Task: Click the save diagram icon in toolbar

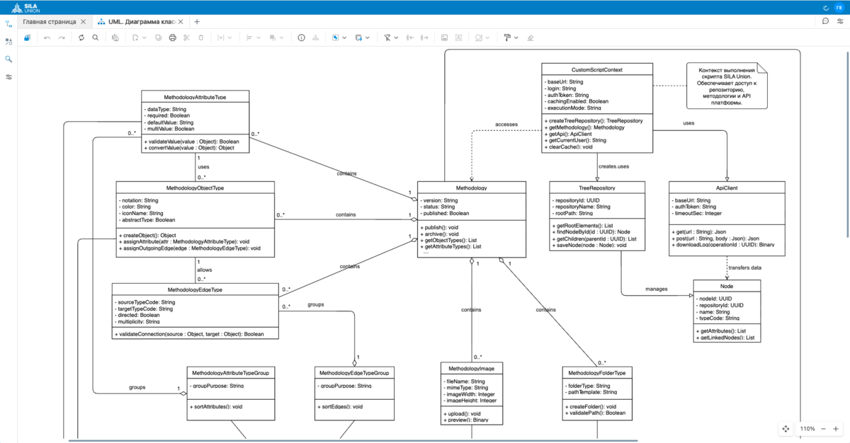Action: pyautogui.click(x=28, y=38)
